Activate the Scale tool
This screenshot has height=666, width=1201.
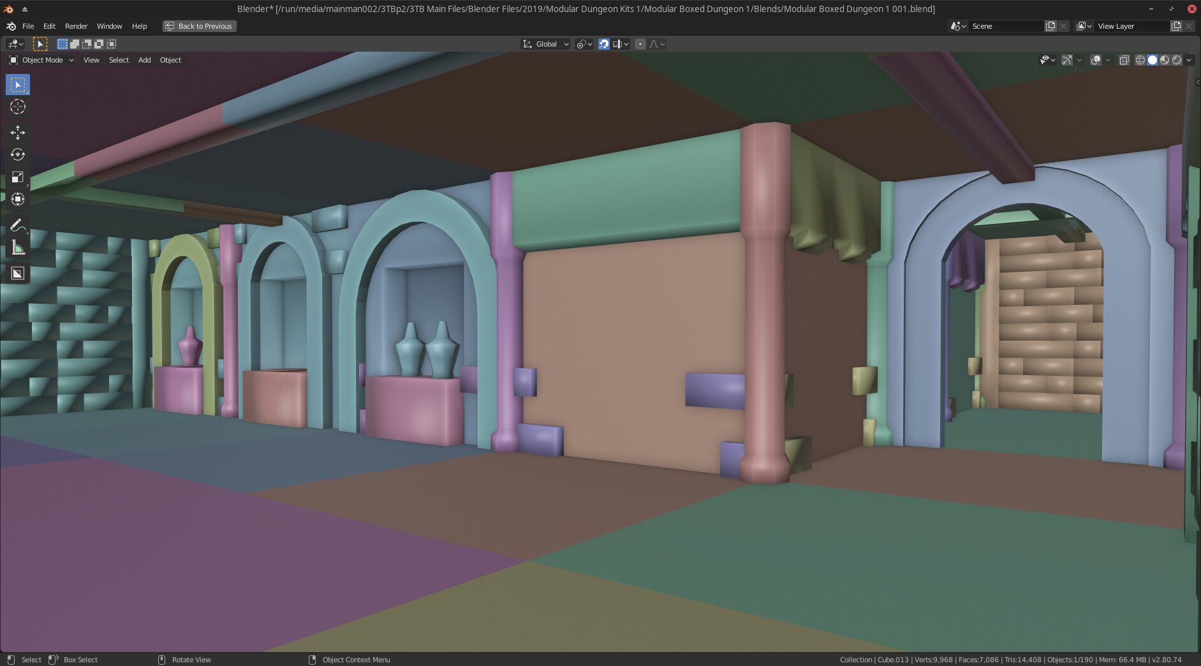(17, 177)
